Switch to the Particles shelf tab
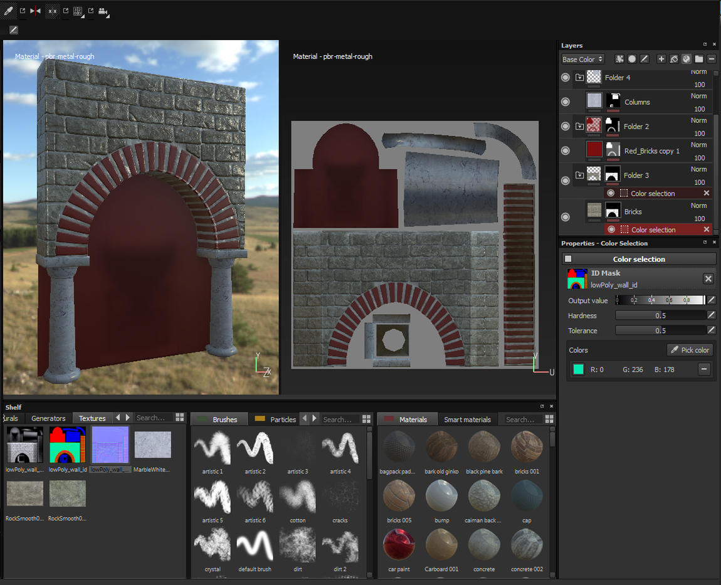This screenshot has width=721, height=585. click(275, 419)
